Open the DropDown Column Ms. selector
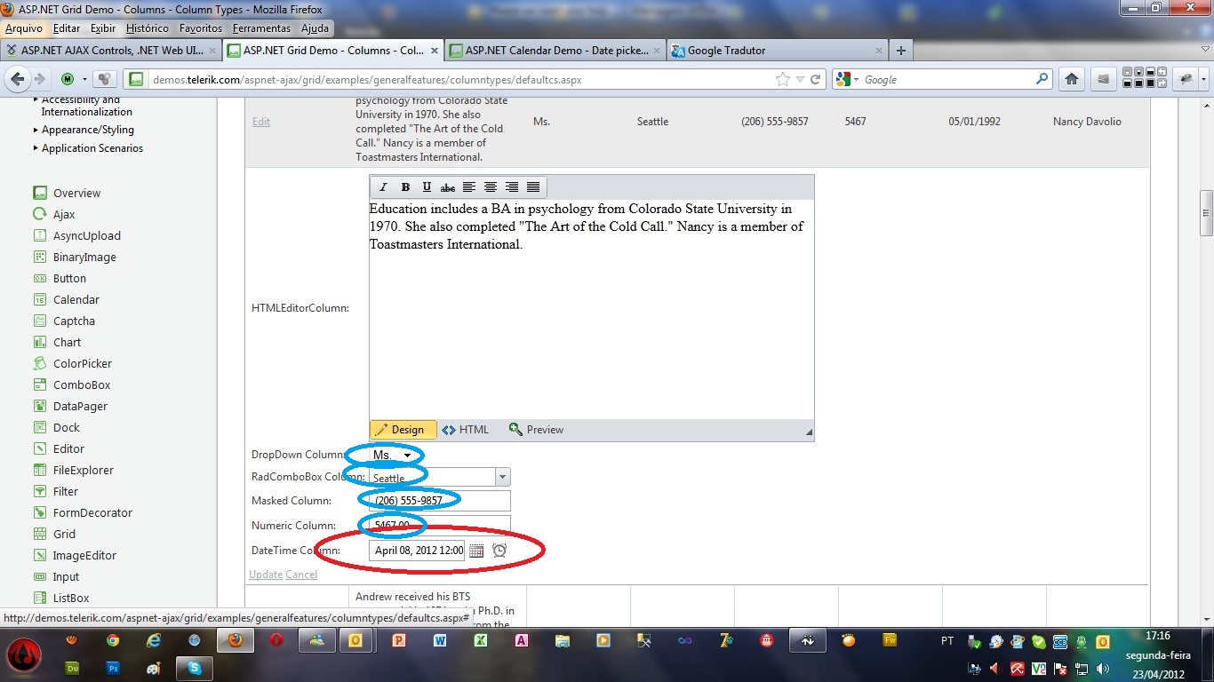 point(392,455)
